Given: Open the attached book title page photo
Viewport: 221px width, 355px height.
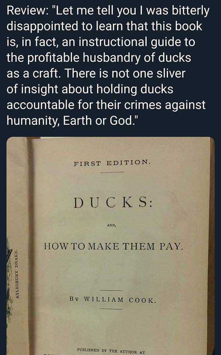Looking at the screenshot, I should click(x=110, y=246).
